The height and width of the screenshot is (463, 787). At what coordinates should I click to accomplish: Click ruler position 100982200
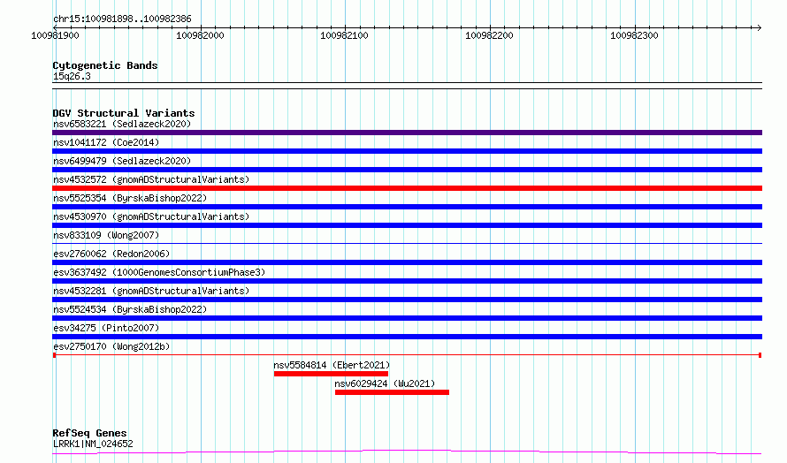click(x=489, y=35)
